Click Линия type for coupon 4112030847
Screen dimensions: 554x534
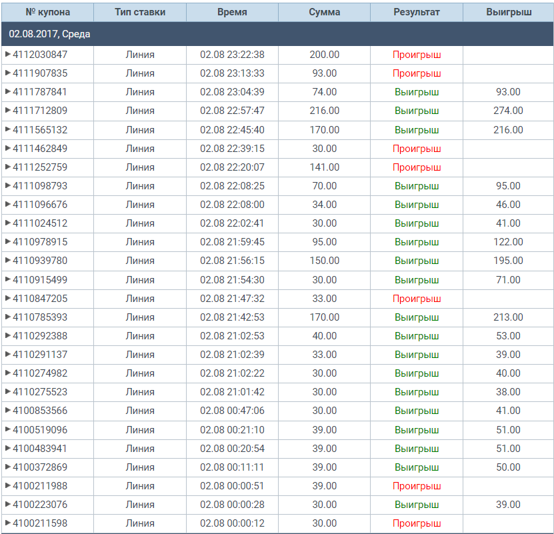[140, 55]
